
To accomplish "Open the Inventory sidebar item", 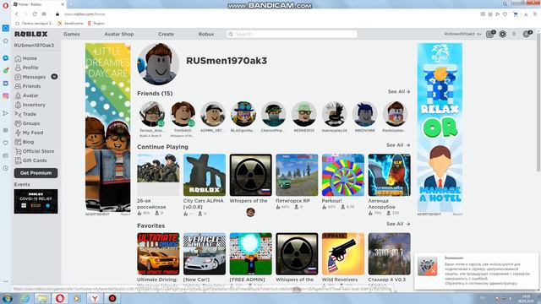I will pos(30,105).
